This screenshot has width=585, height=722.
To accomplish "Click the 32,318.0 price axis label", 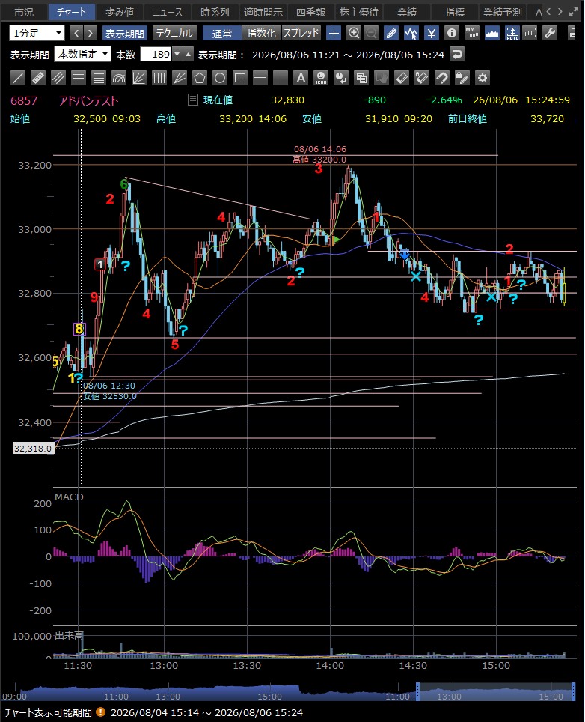I will tap(33, 448).
